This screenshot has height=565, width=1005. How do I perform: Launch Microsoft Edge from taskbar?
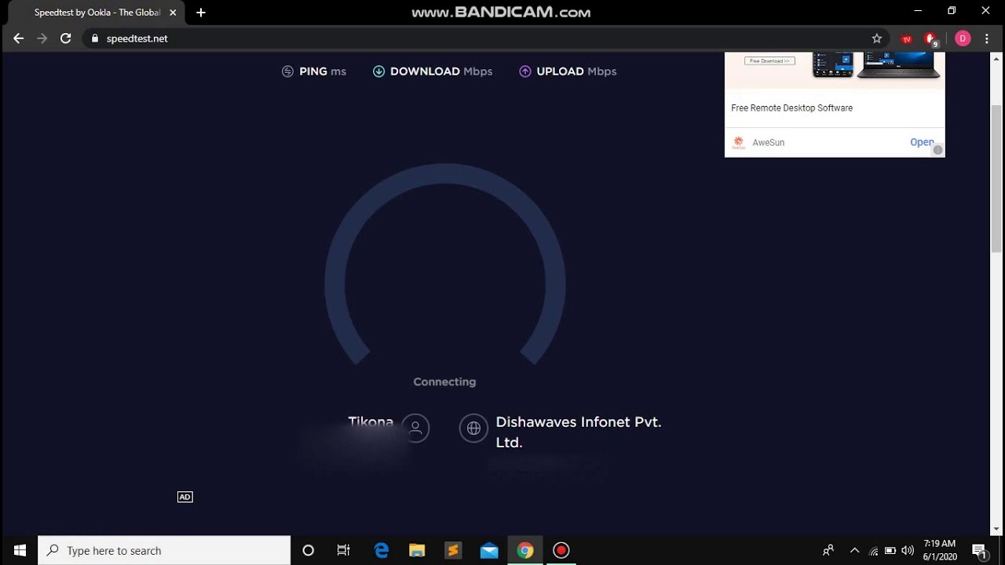pyautogui.click(x=382, y=550)
